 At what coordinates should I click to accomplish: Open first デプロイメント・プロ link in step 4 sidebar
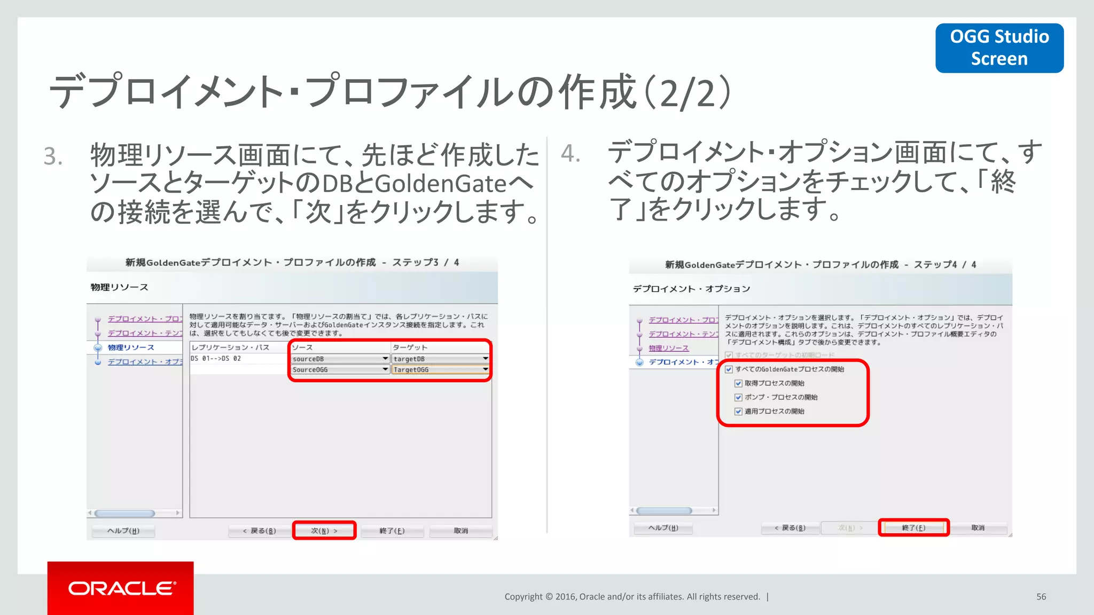point(683,320)
